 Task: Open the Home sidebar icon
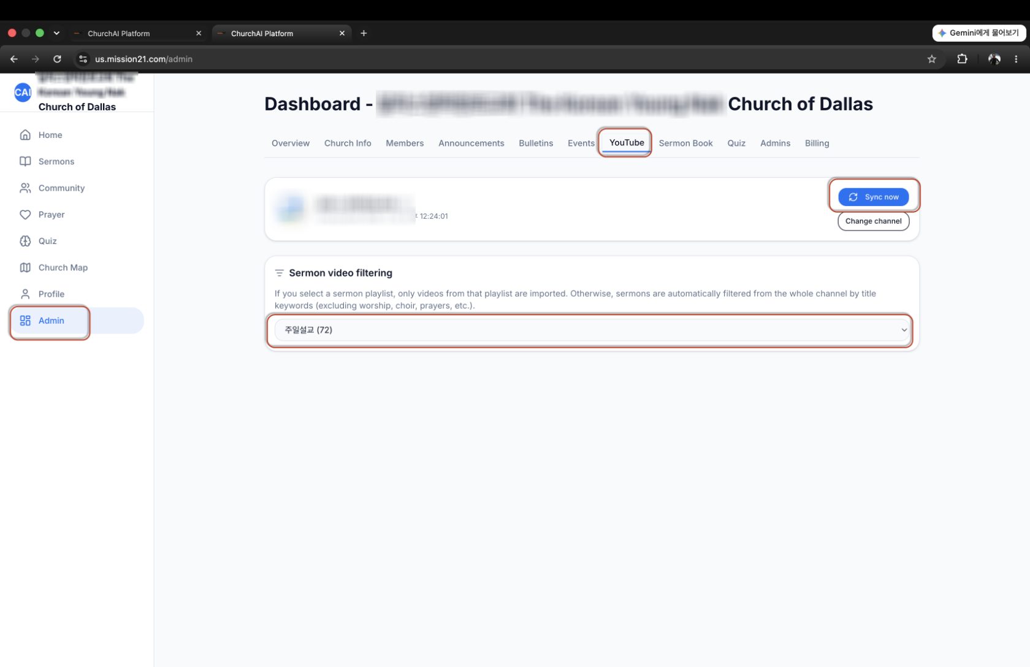tap(25, 135)
